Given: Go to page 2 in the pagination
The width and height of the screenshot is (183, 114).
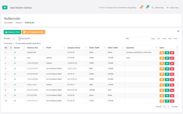Looking at the screenshot, I should tap(168, 106).
